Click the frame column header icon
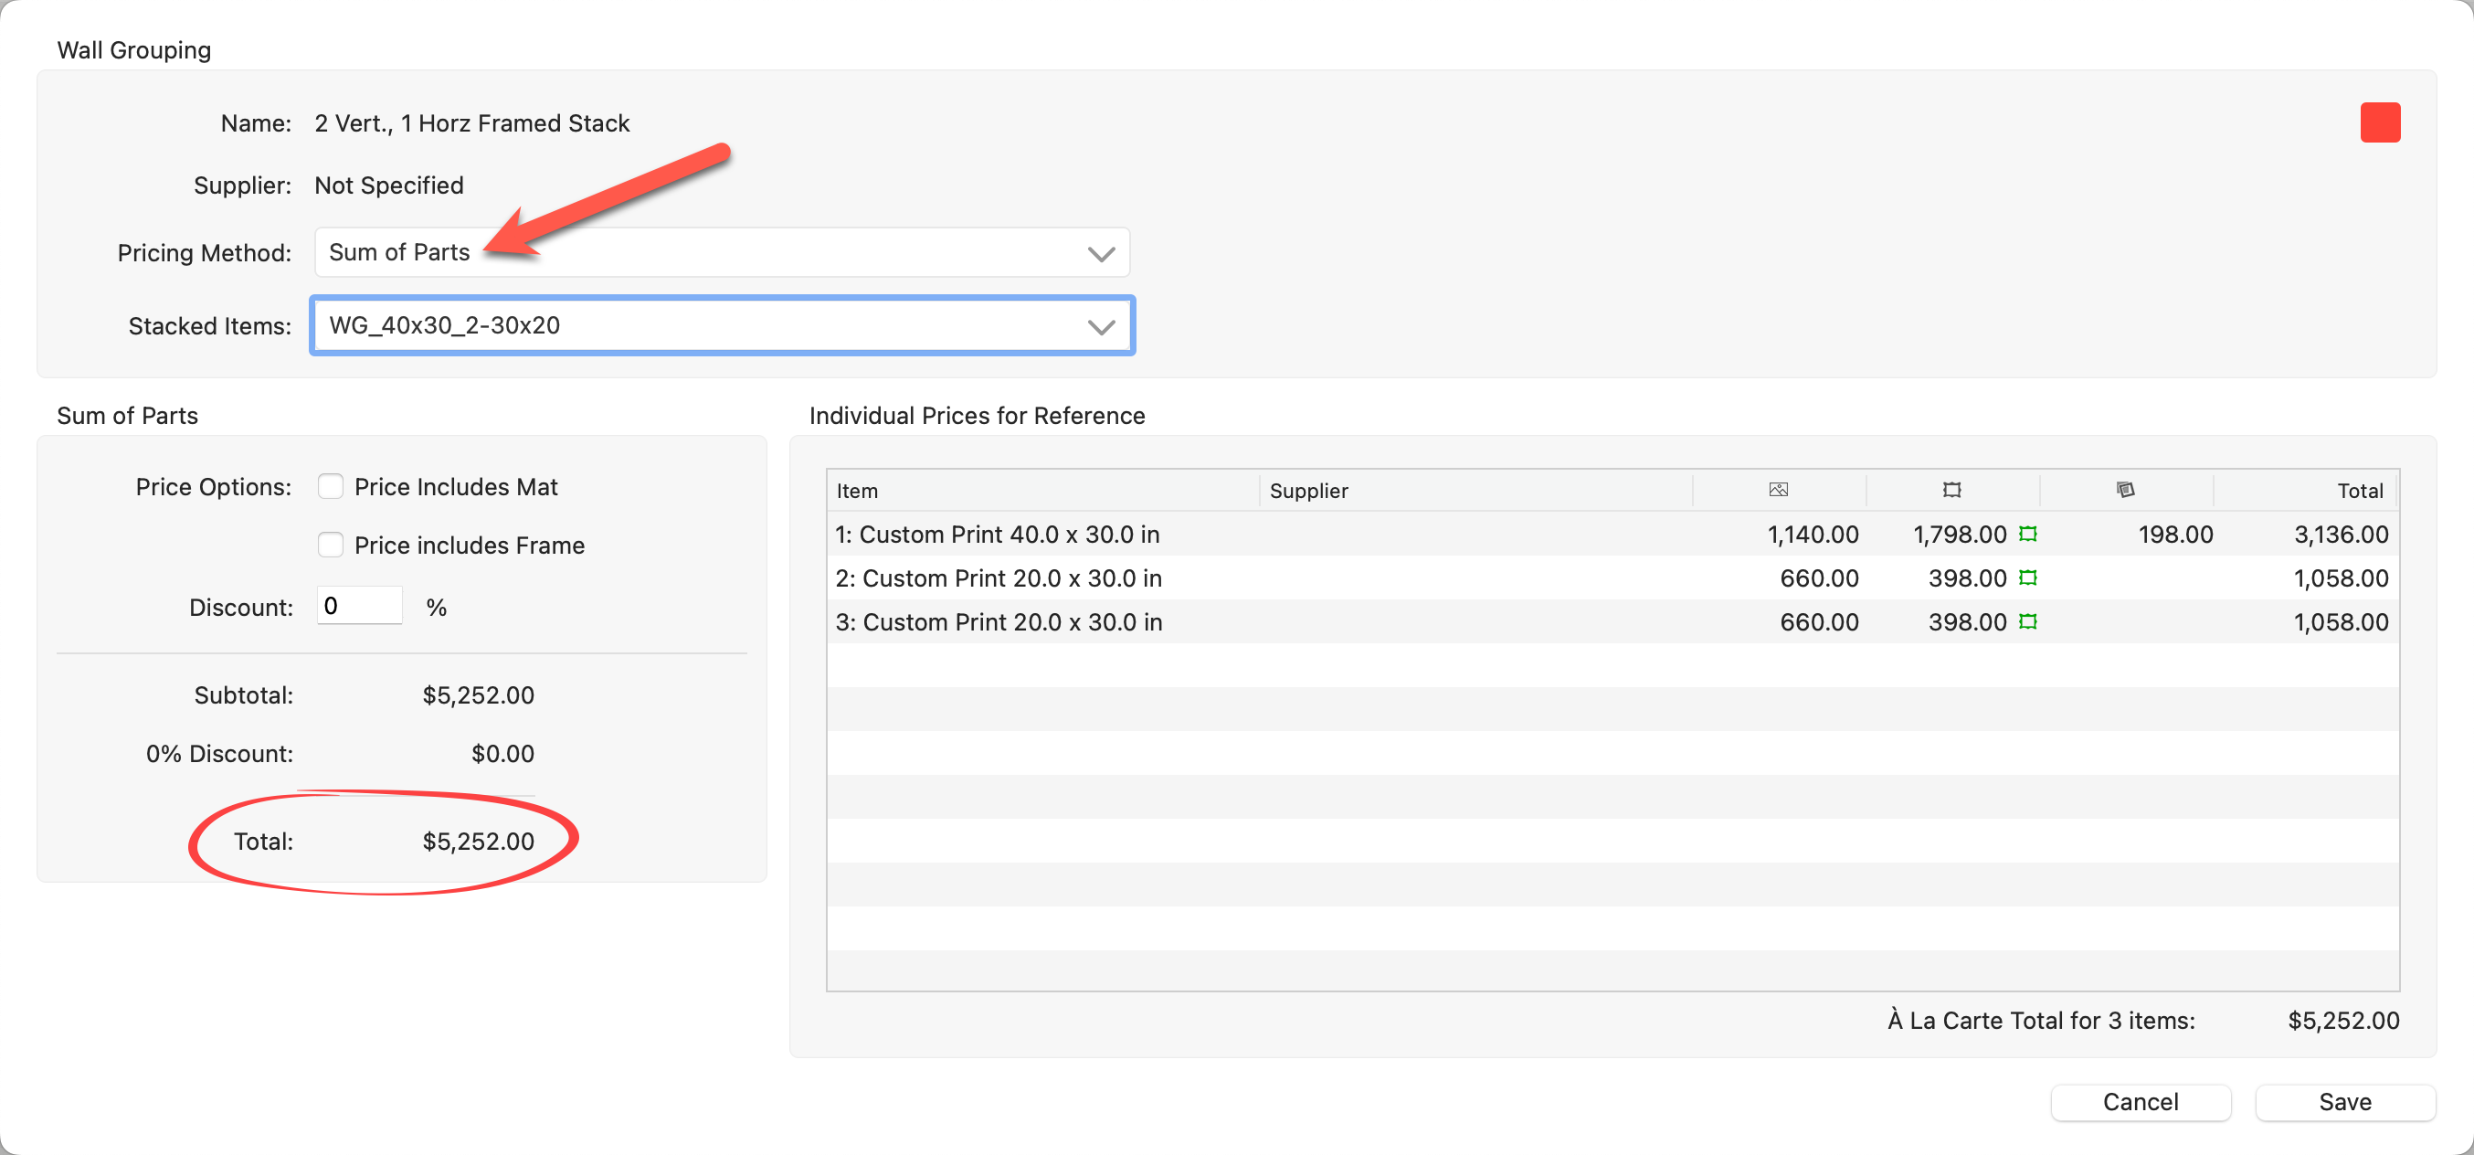 [1951, 490]
